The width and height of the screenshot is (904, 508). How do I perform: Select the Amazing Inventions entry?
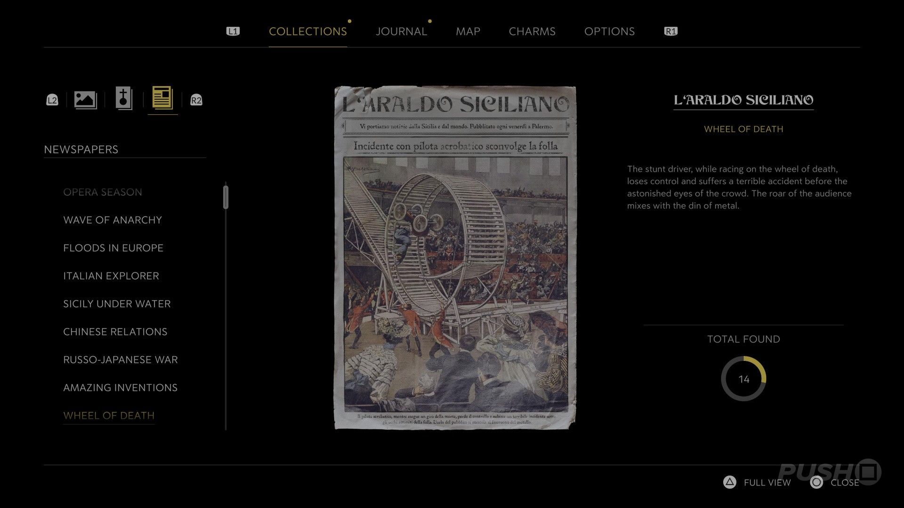point(120,388)
